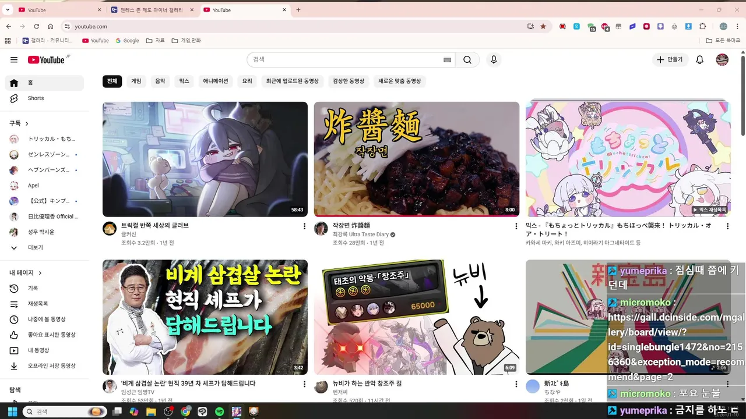746x419 pixels.
Task: Open more options for 트릭컬 반쪽 세상의 글러브
Action: (304, 226)
